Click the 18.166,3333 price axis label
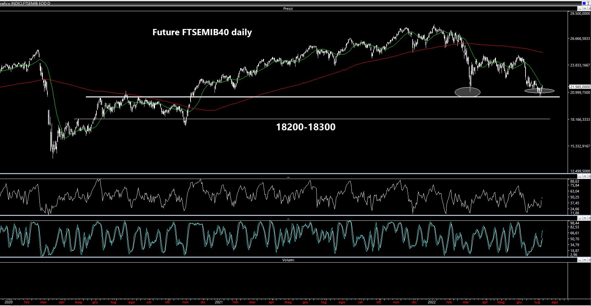 [x=580, y=119]
